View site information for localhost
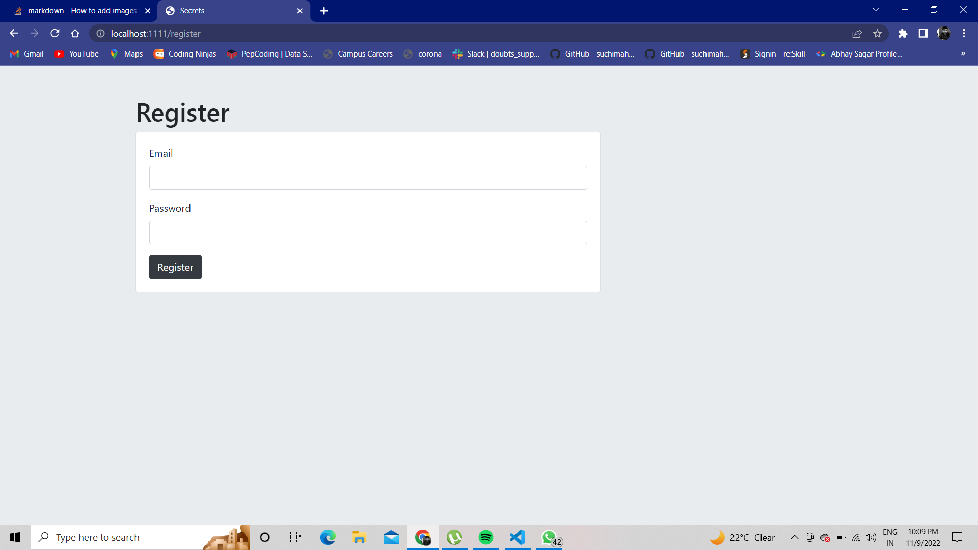Screen dimensions: 978x550 pos(101,34)
